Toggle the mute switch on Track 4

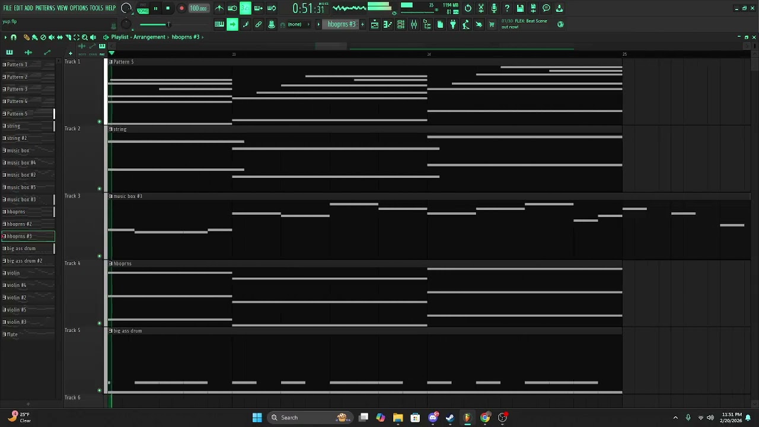(x=100, y=323)
